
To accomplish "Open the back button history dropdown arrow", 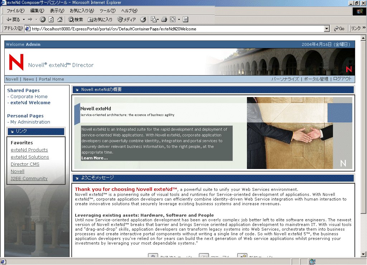I will 24,20.
